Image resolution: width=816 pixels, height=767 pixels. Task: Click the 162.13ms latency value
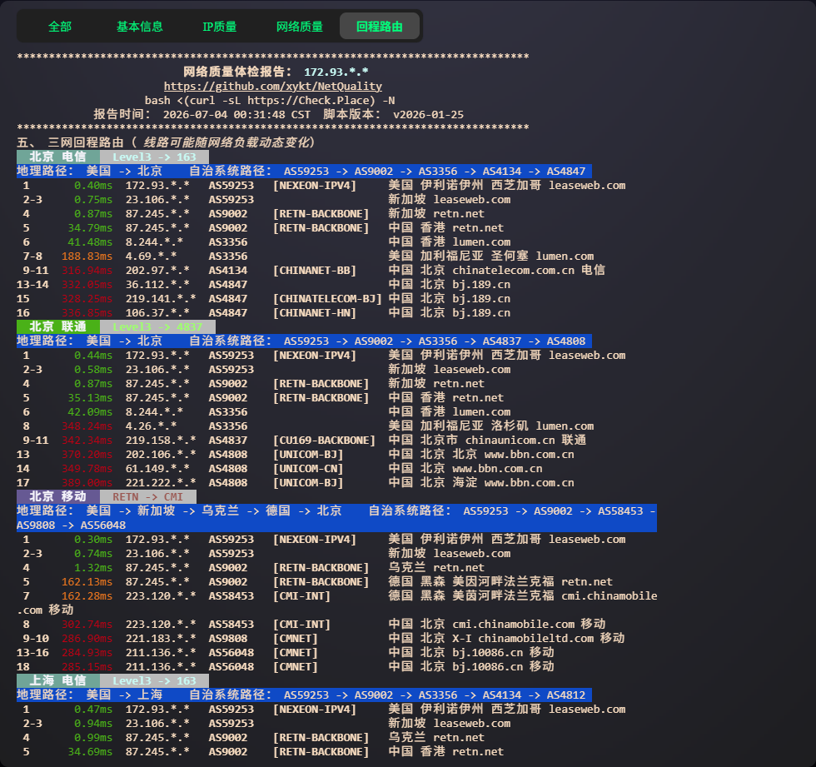[x=87, y=582]
